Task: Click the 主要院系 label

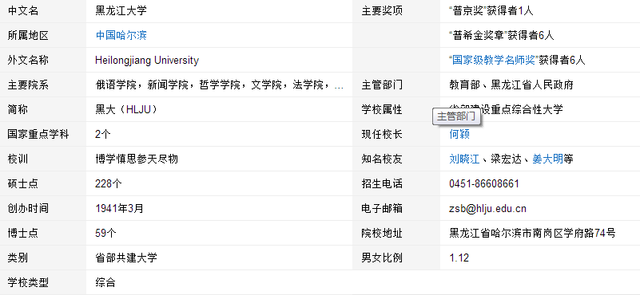Action: point(28,85)
